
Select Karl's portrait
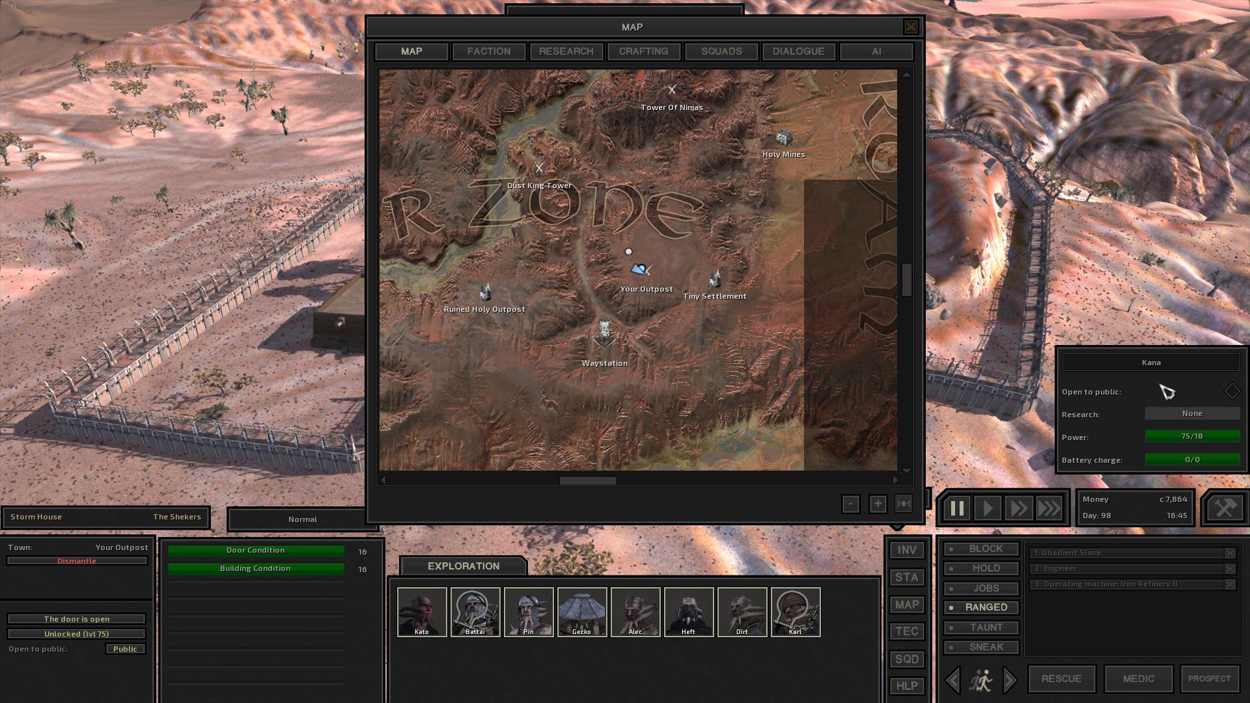pos(796,612)
